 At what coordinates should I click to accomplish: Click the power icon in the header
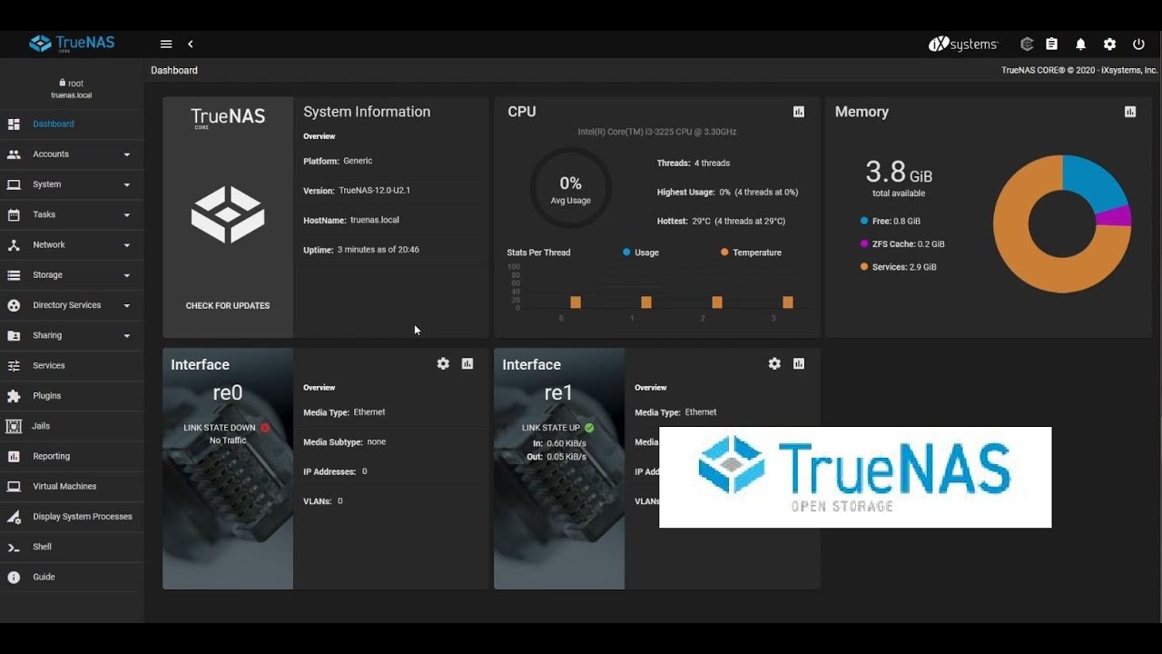pyautogui.click(x=1138, y=44)
